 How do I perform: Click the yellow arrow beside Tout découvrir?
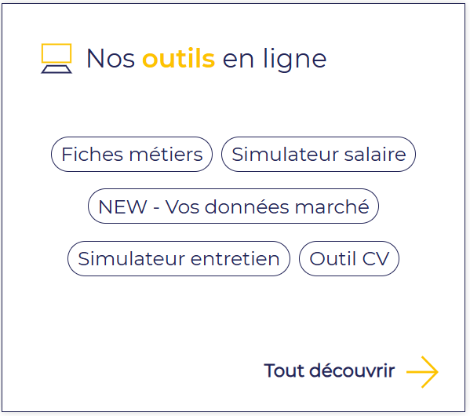(422, 372)
